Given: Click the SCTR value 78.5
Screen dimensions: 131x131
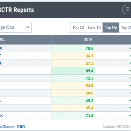Looking at the screenshot, I should pyautogui.click(x=89, y=48).
